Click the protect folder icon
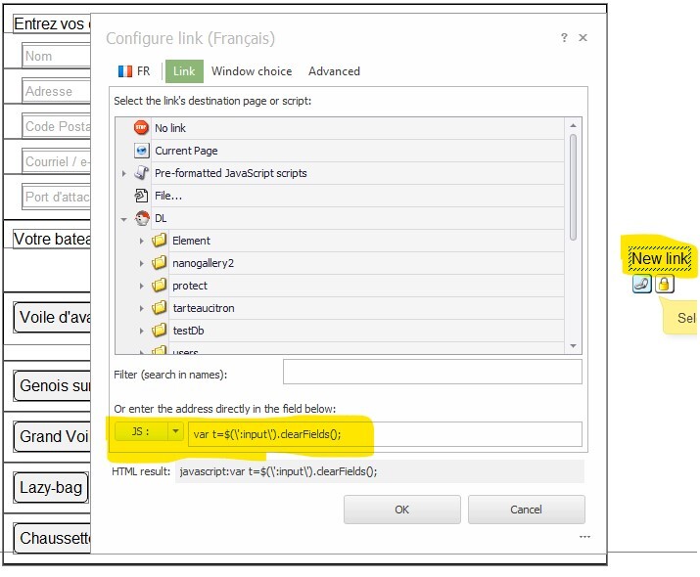The width and height of the screenshot is (700, 577). point(159,286)
